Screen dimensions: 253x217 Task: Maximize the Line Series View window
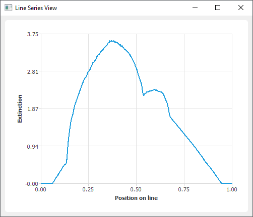[218, 8]
